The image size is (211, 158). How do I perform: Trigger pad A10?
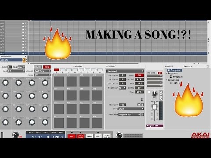point(72,95)
